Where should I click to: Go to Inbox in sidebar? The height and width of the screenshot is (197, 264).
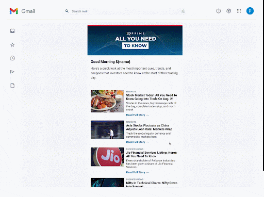click(12, 31)
